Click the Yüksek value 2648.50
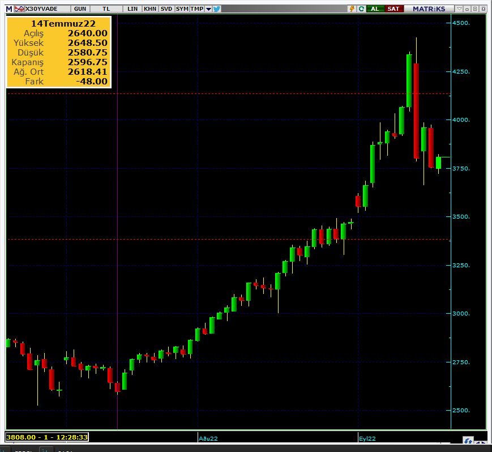The image size is (492, 452). 88,43
